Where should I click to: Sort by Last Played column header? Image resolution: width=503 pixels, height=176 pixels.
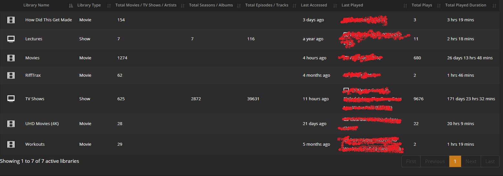[x=352, y=5]
